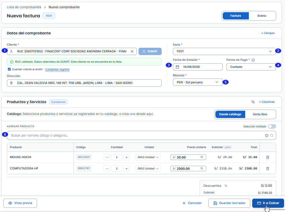
Task: Click the S/ 2118.64 subtotal value
Action: (223, 169)
